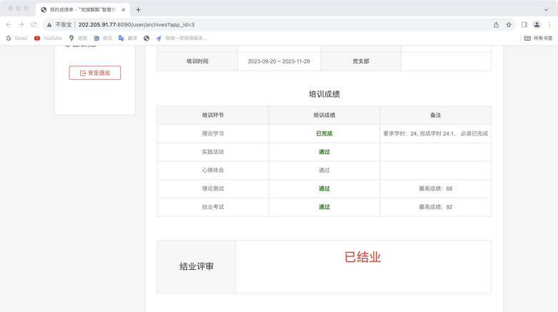Open the Gmail bookmark

(x=16, y=38)
